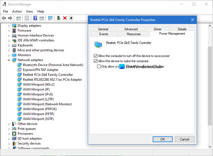Select WAN Miniport (Network Monitor)
The height and width of the screenshot is (156, 213).
coord(47,104)
